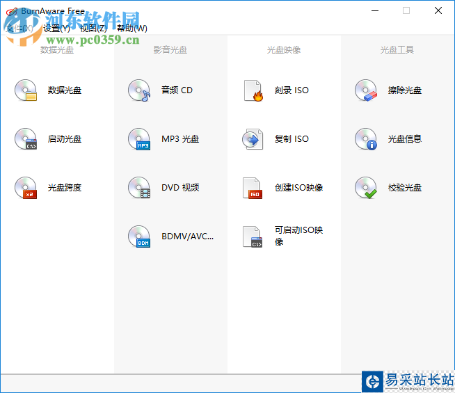The image size is (455, 393).
Task: Click the MP3 光盘 label
Action: 180,139
